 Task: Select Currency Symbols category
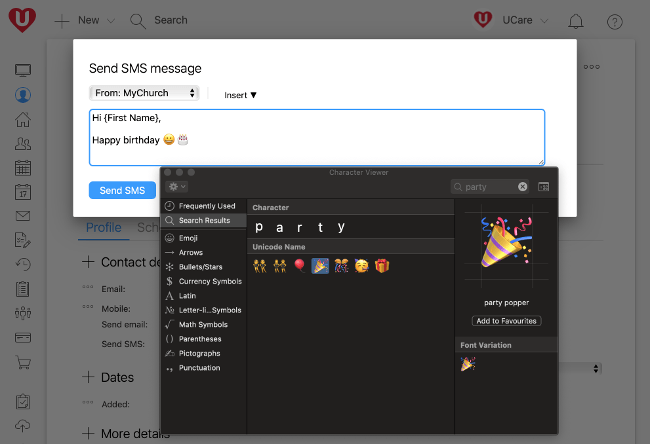(203, 282)
